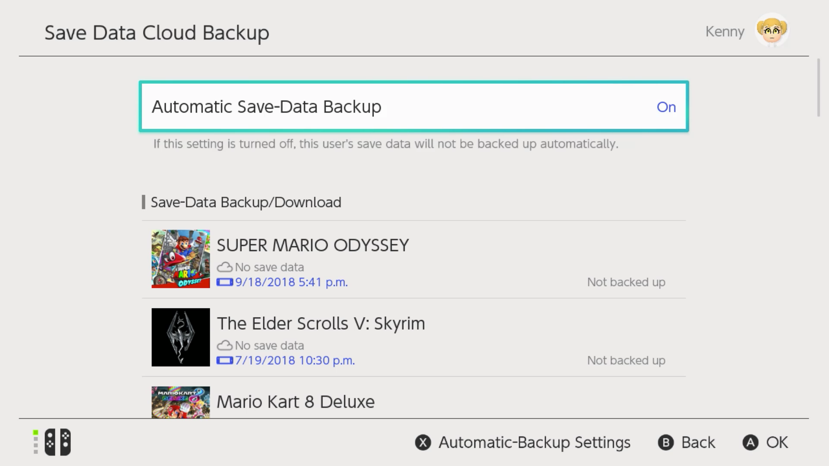Select the Back label

pyautogui.click(x=698, y=443)
